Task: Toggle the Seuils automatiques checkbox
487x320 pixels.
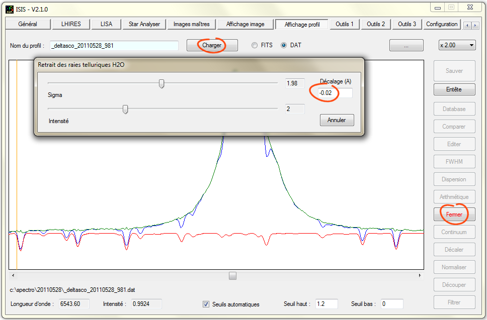Action: pos(206,304)
